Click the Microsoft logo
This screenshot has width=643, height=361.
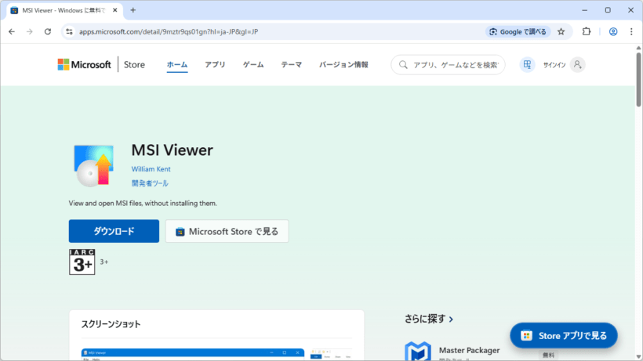tap(84, 65)
